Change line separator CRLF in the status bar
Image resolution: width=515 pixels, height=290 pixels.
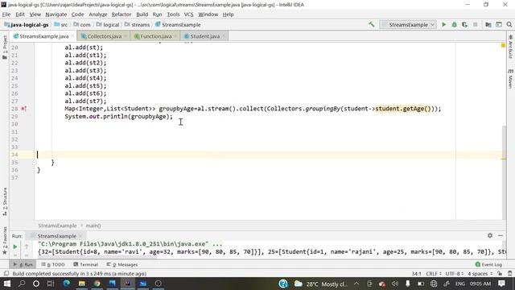(x=433, y=274)
